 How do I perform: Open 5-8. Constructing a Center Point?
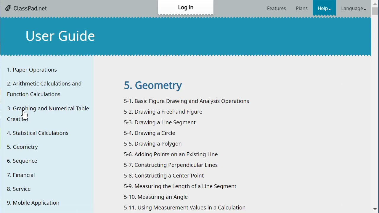[x=164, y=175]
